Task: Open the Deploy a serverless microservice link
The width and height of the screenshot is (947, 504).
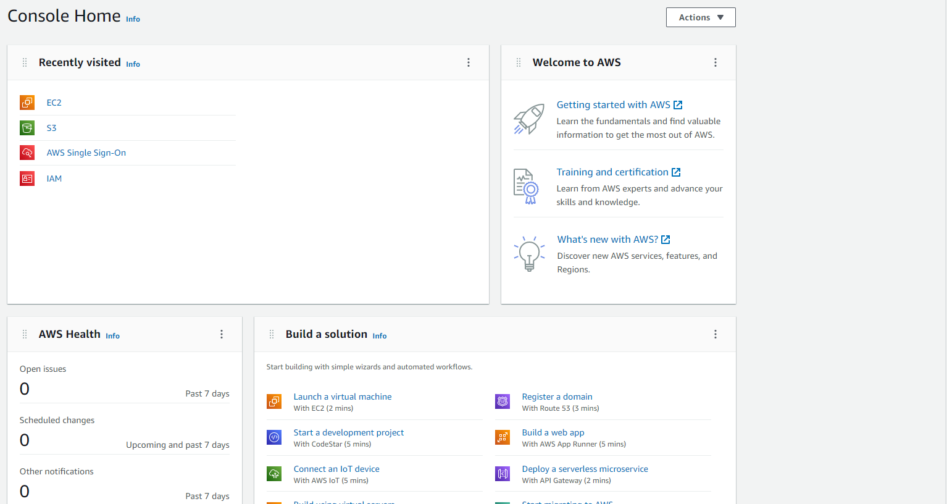Action: [x=585, y=469]
